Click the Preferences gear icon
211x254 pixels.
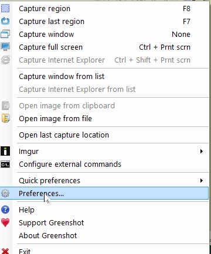click(x=5, y=193)
